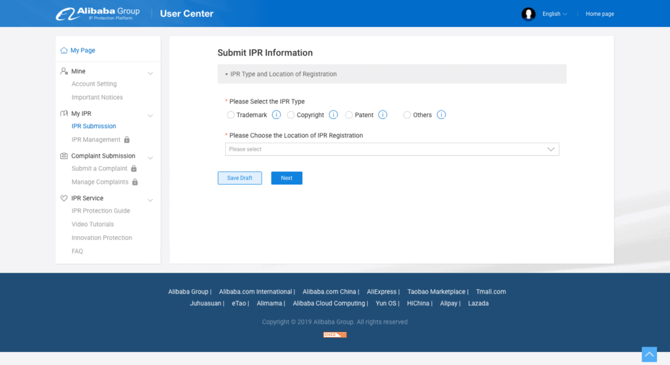
Task: Collapse the Complaint Submission sidebar group
Action: (x=150, y=157)
